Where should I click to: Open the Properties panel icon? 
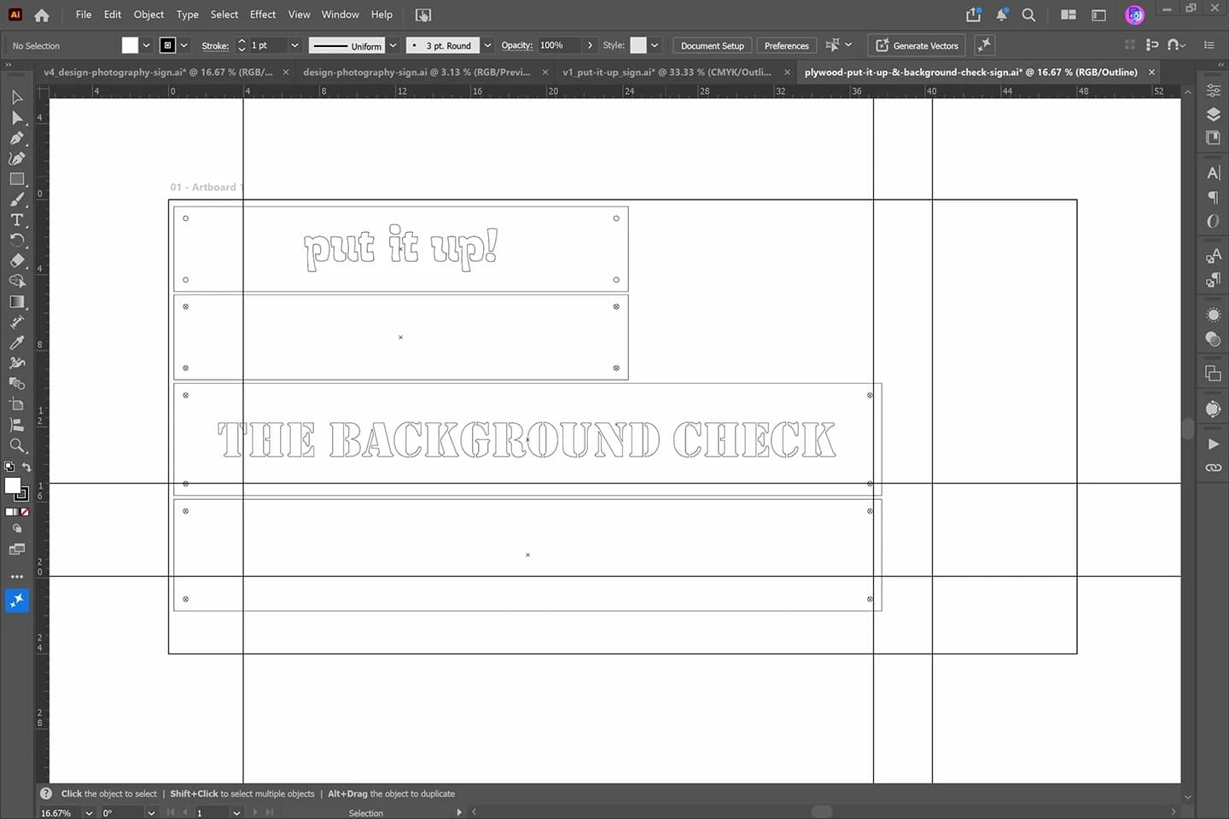[1213, 90]
